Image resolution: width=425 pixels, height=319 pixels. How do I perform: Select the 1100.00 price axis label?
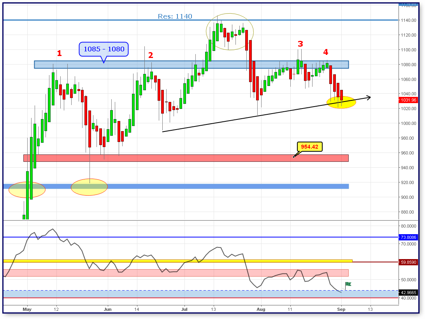click(409, 49)
